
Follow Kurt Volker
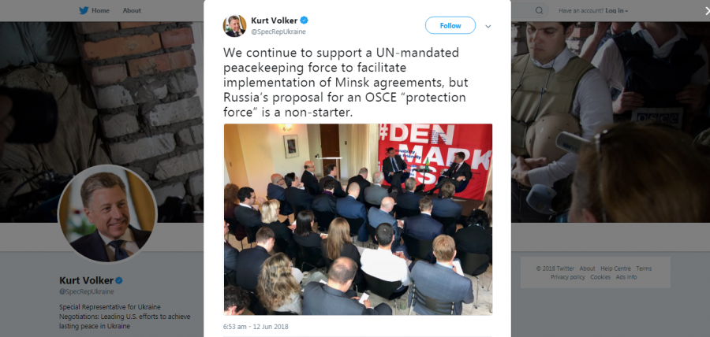pyautogui.click(x=450, y=26)
